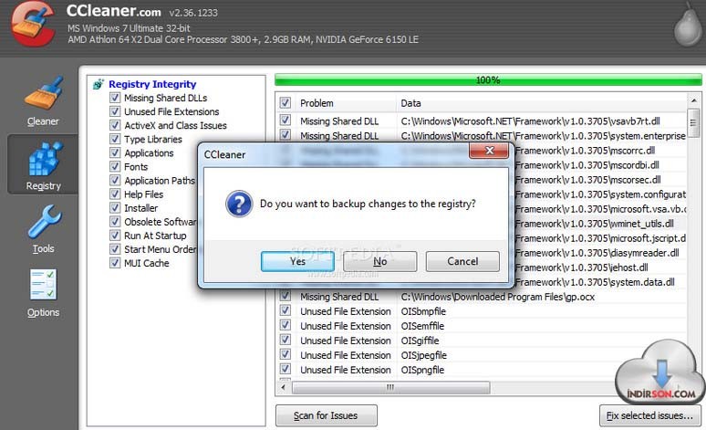The height and width of the screenshot is (430, 706).
Task: Click the pear icon in header
Action: pyautogui.click(x=687, y=24)
